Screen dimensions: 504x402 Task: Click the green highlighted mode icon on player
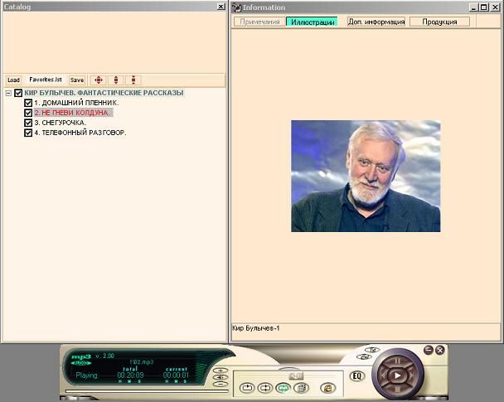tap(283, 388)
